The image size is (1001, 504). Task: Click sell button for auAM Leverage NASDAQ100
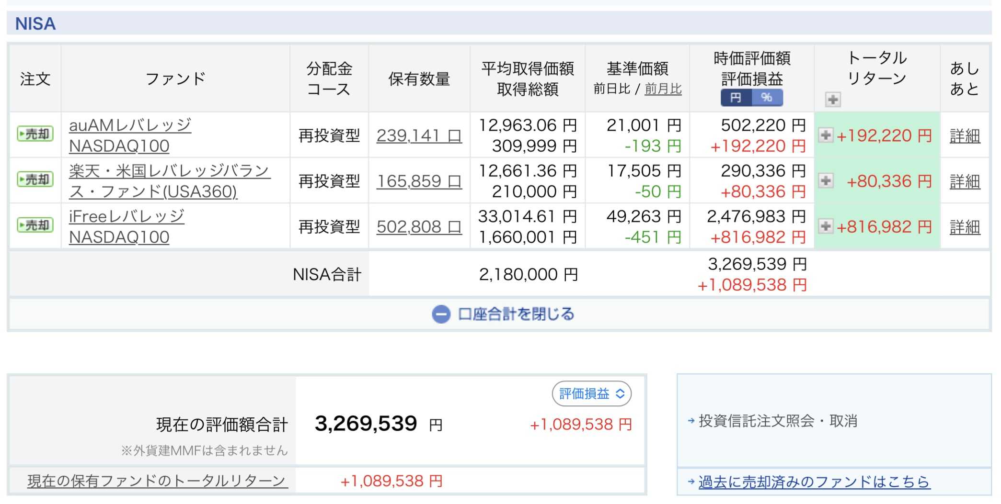pos(35,134)
